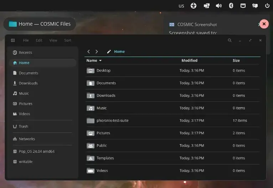The image size is (273, 188).
Task: Dismiss the COSMIC Screenshot notification
Action: pyautogui.click(x=264, y=24)
